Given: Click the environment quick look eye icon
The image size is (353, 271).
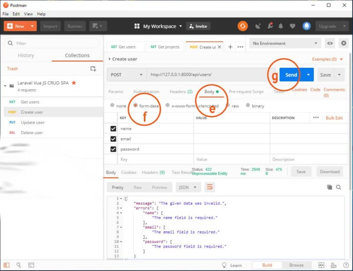Looking at the screenshot, I should (330, 43).
